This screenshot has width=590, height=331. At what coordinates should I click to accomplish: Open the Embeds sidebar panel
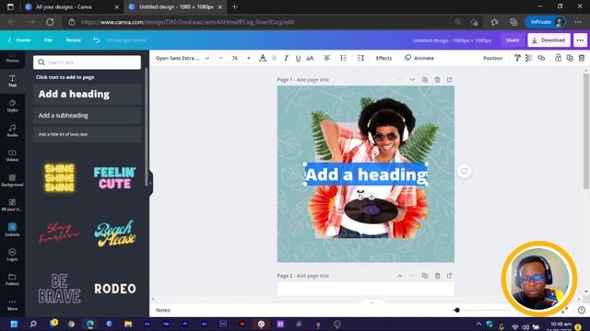pyautogui.click(x=12, y=230)
